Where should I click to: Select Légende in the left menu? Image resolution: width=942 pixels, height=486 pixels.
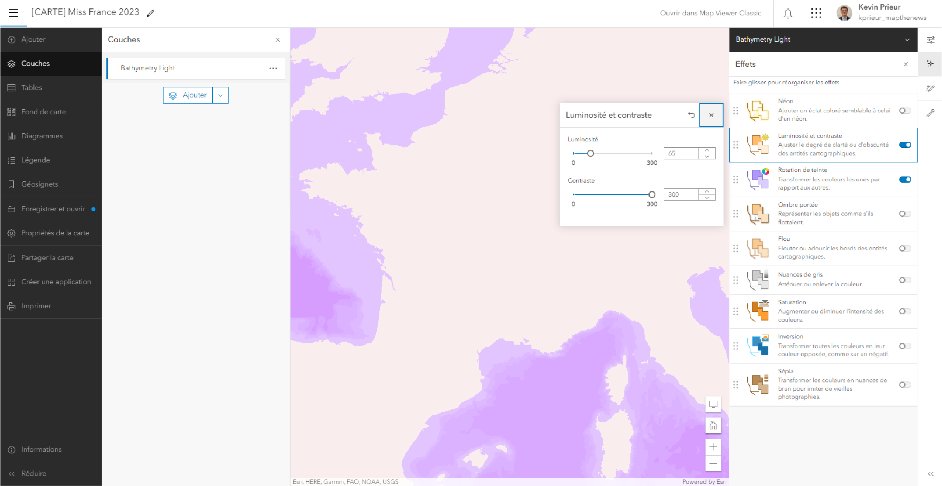pos(36,160)
